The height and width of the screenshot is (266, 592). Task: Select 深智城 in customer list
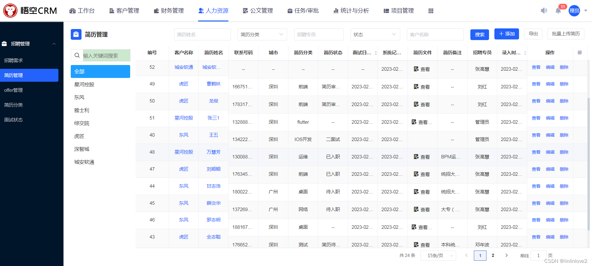[x=100, y=149]
